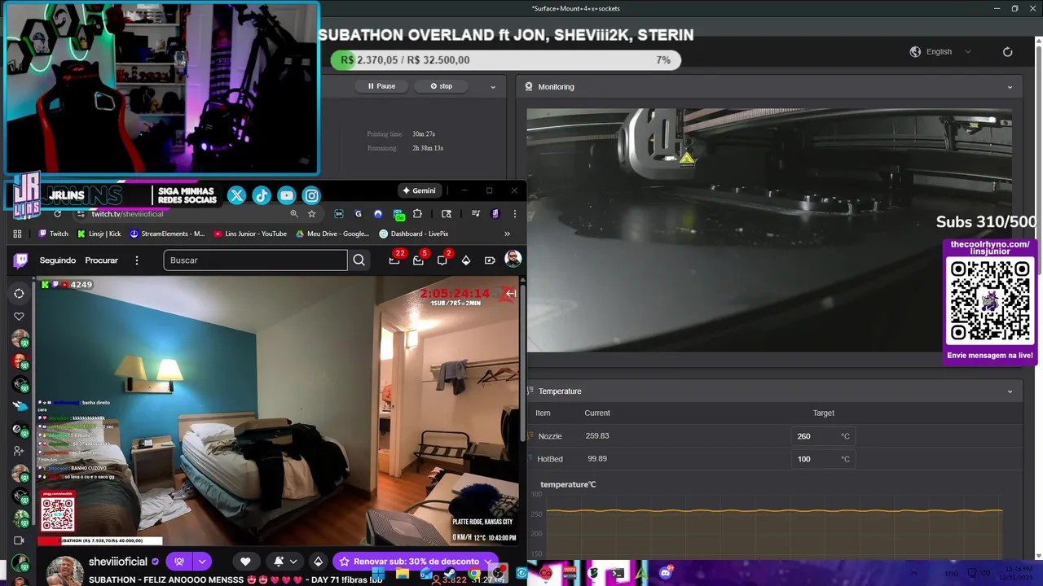Open the Twitch bookmark

[x=53, y=234]
